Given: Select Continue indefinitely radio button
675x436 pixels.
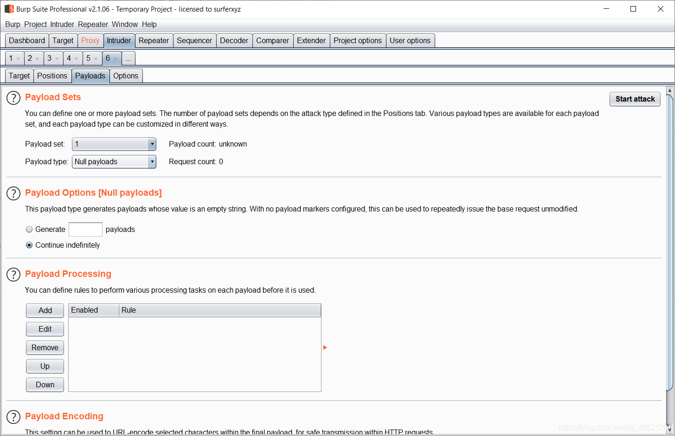Looking at the screenshot, I should tap(29, 245).
